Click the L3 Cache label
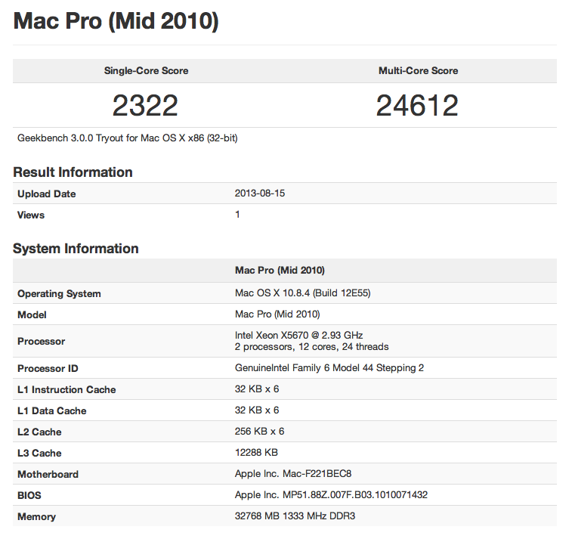The image size is (572, 542). point(39,454)
